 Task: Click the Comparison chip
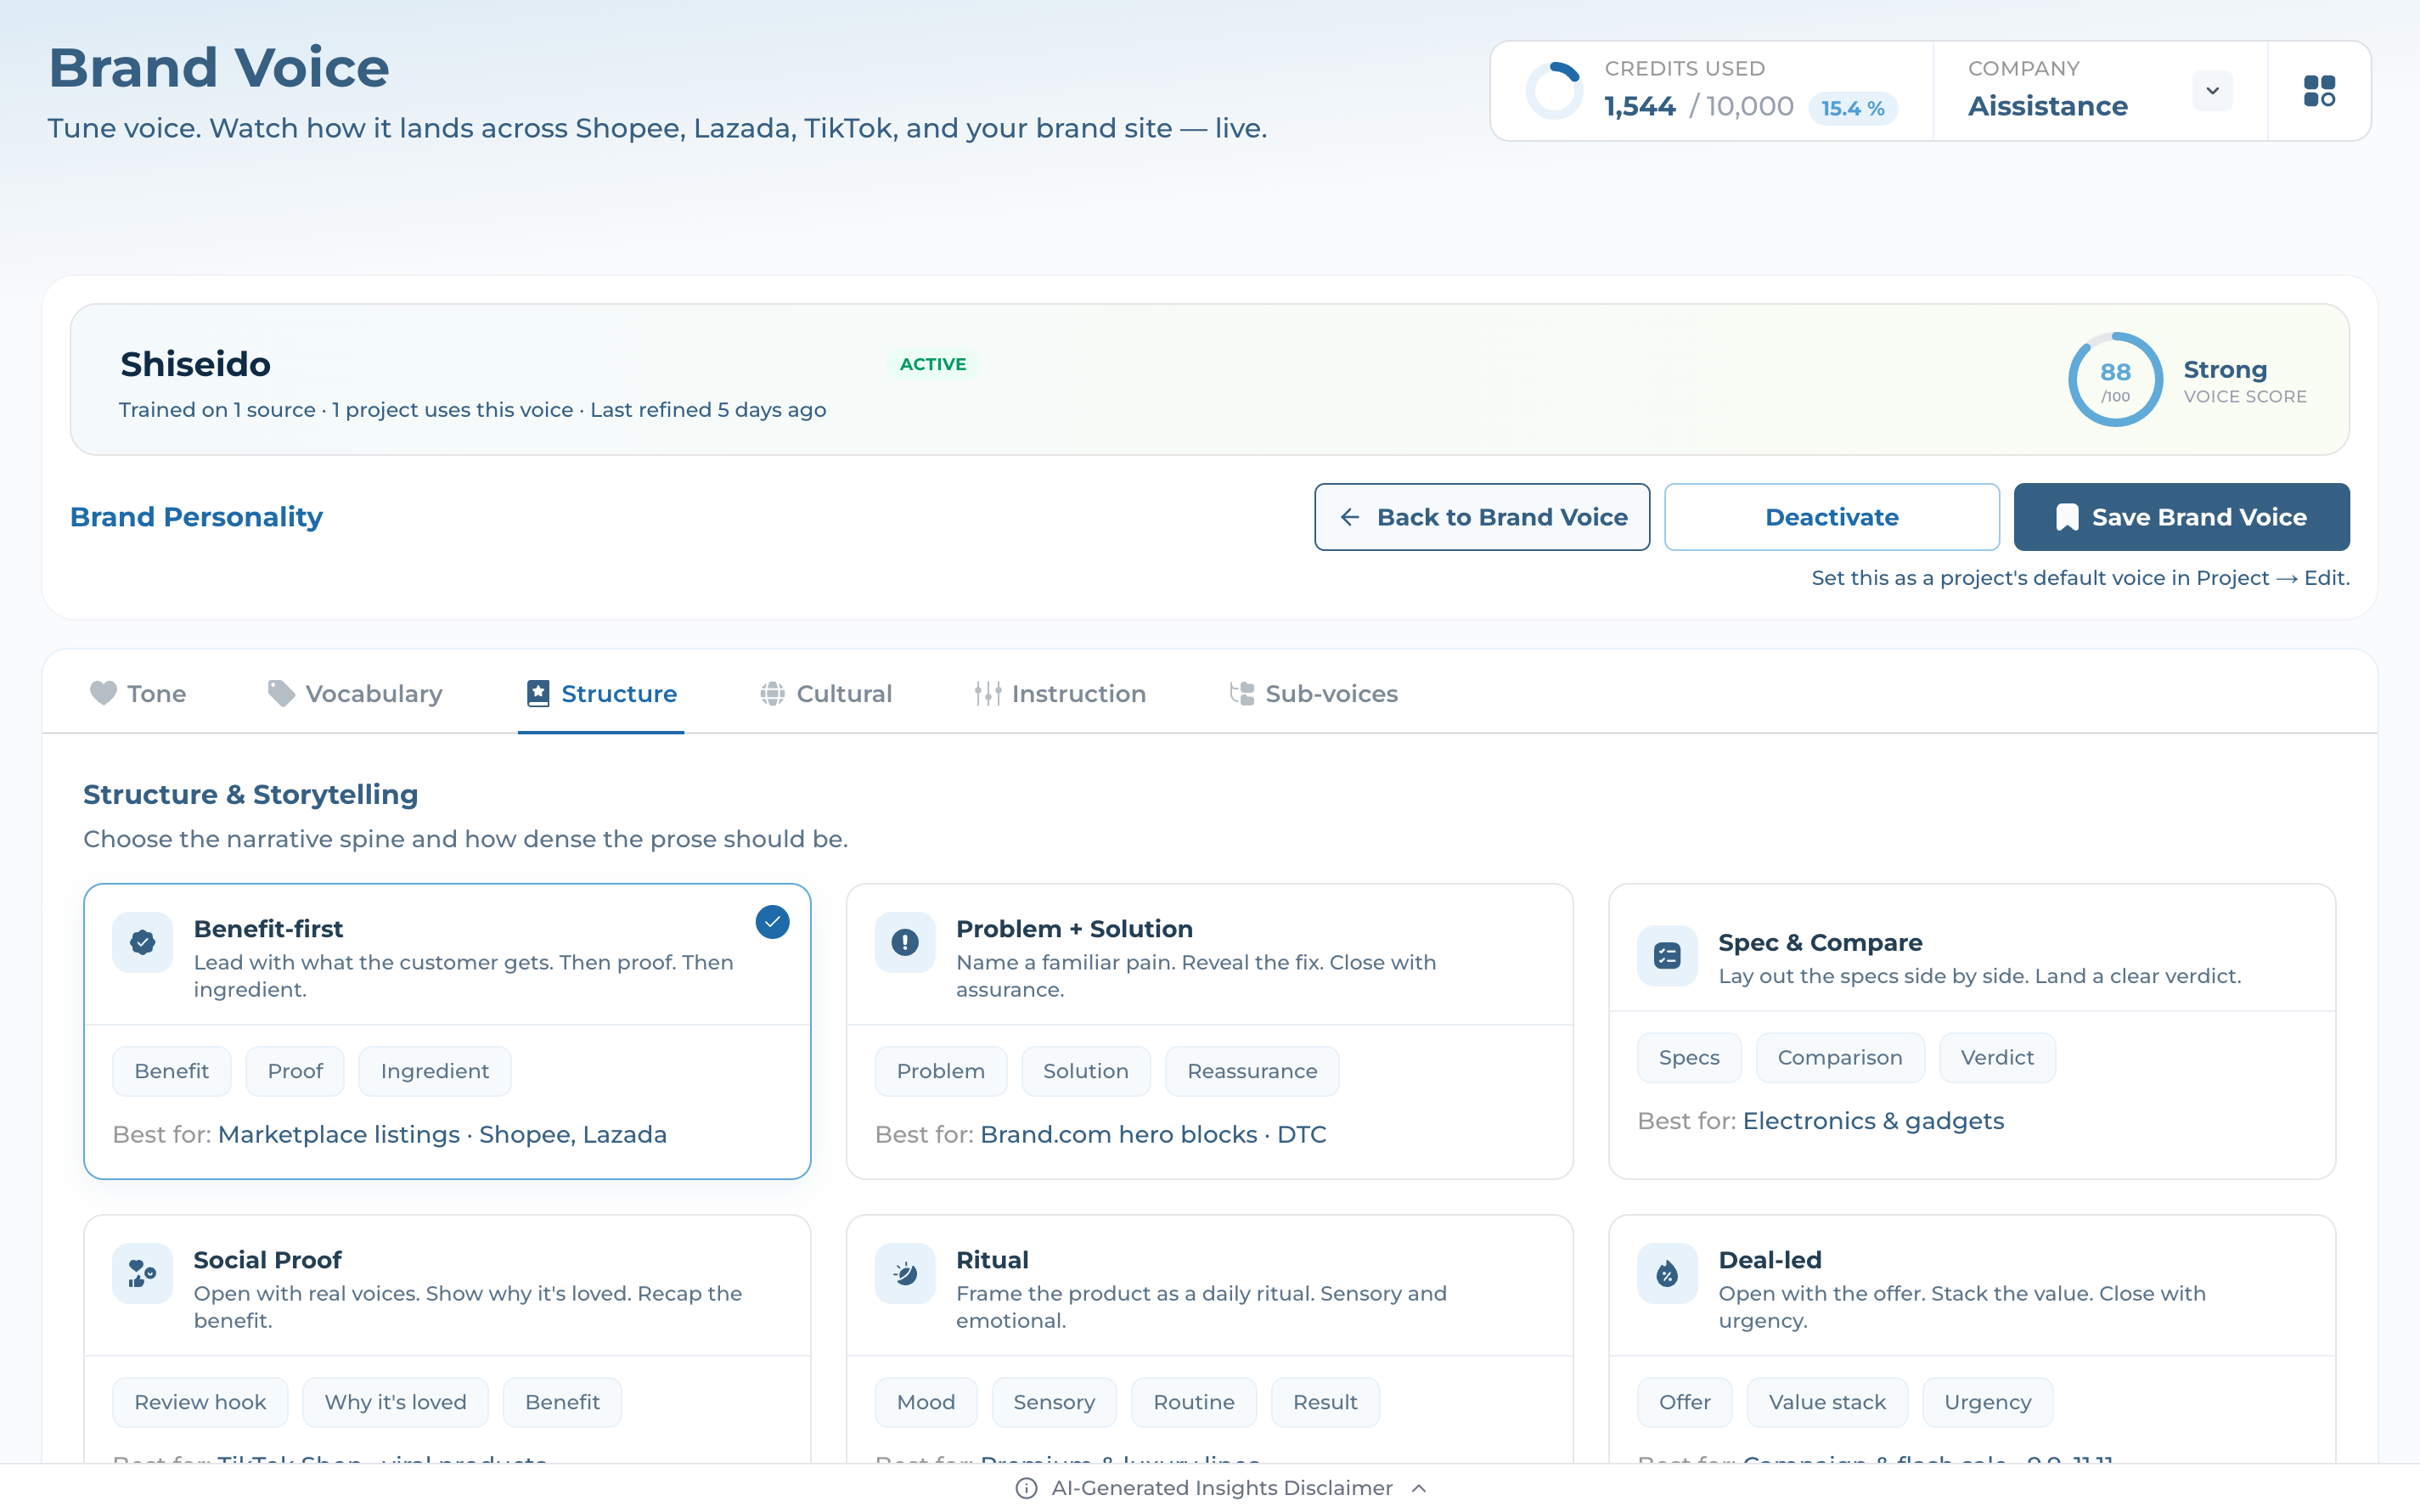pyautogui.click(x=1840, y=1058)
